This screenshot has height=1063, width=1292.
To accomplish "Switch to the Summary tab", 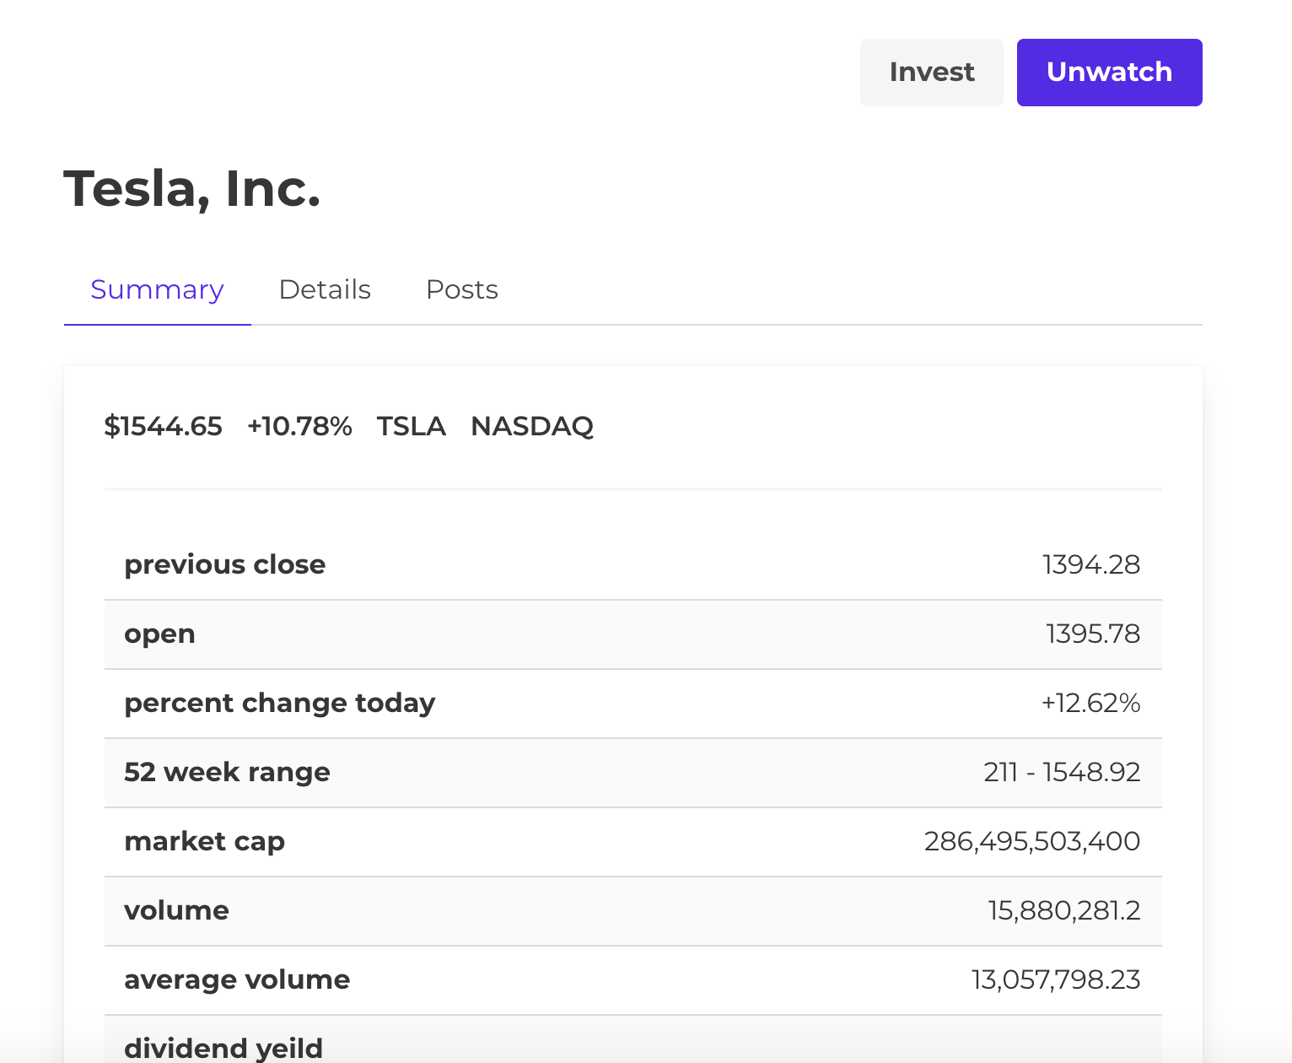I will [x=157, y=289].
